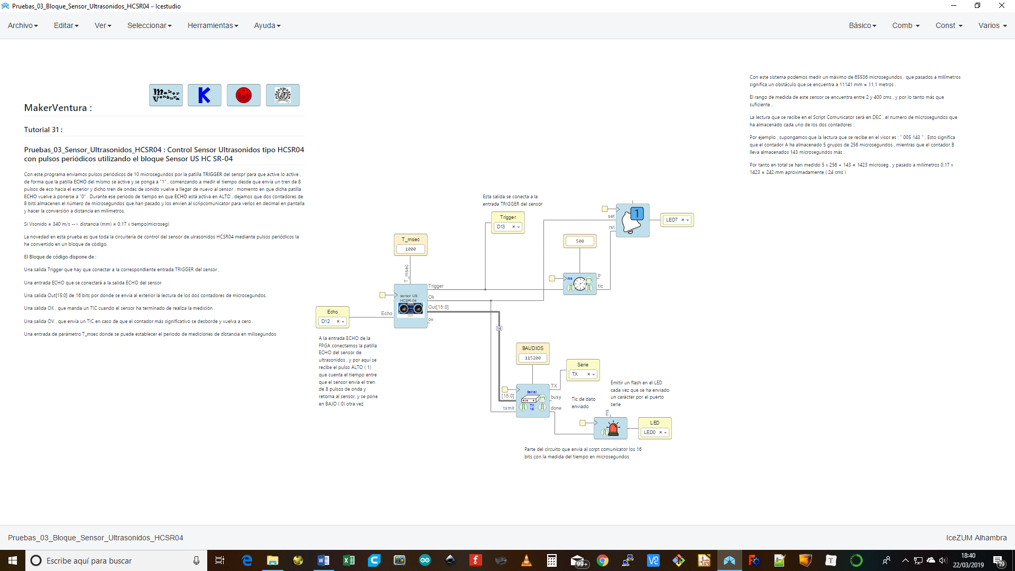1015x571 pixels.
Task: Edit the T_msec constant value field
Action: 411,249
